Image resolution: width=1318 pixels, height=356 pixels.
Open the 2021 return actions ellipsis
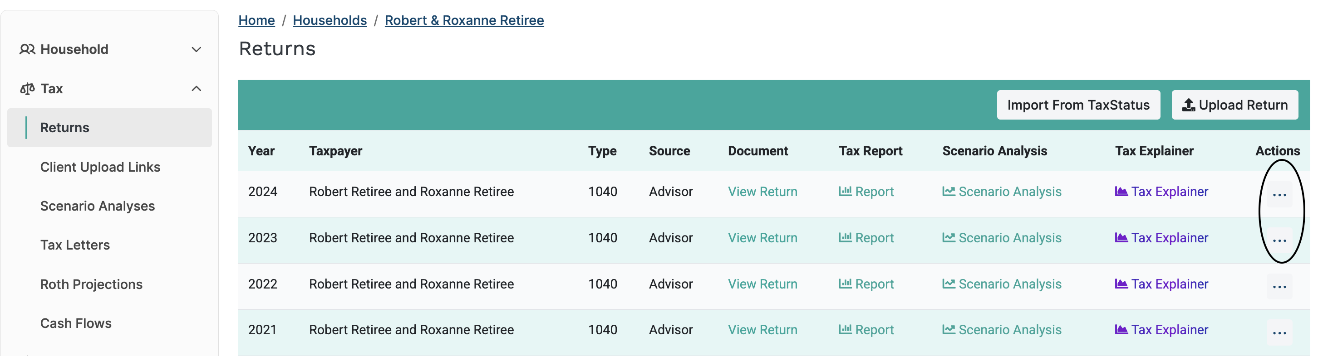[1279, 332]
